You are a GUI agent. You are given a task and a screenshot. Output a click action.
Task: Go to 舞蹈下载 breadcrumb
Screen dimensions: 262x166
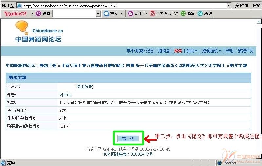click(48, 66)
